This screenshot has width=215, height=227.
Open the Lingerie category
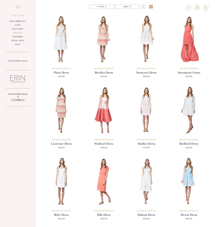(x=17, y=37)
